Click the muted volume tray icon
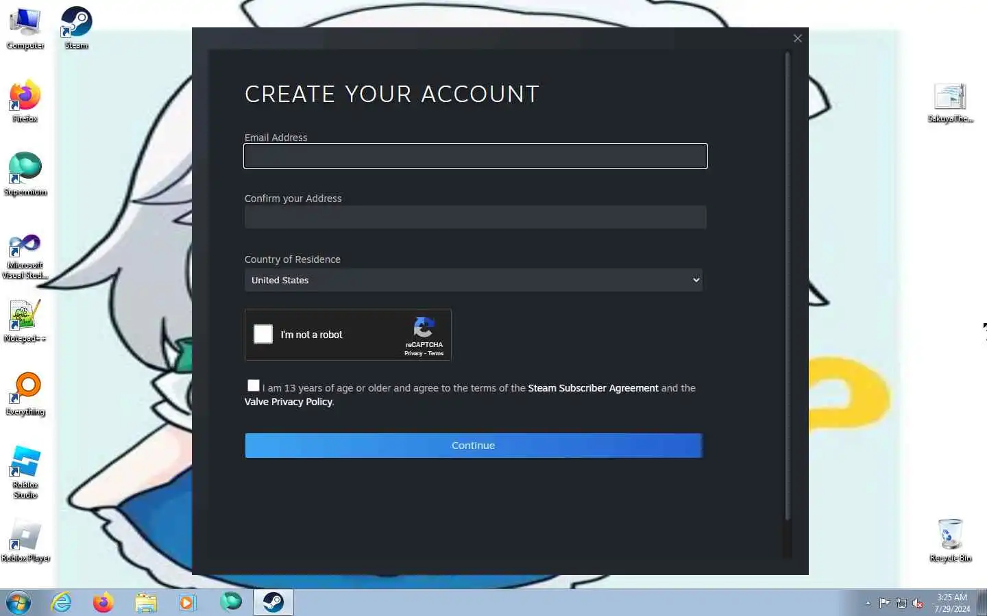This screenshot has height=616, width=987. (918, 604)
